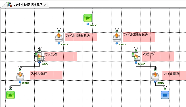Click the CSV output port of ファイル1読み込み
This screenshot has width=186, height=107.
point(59,43)
